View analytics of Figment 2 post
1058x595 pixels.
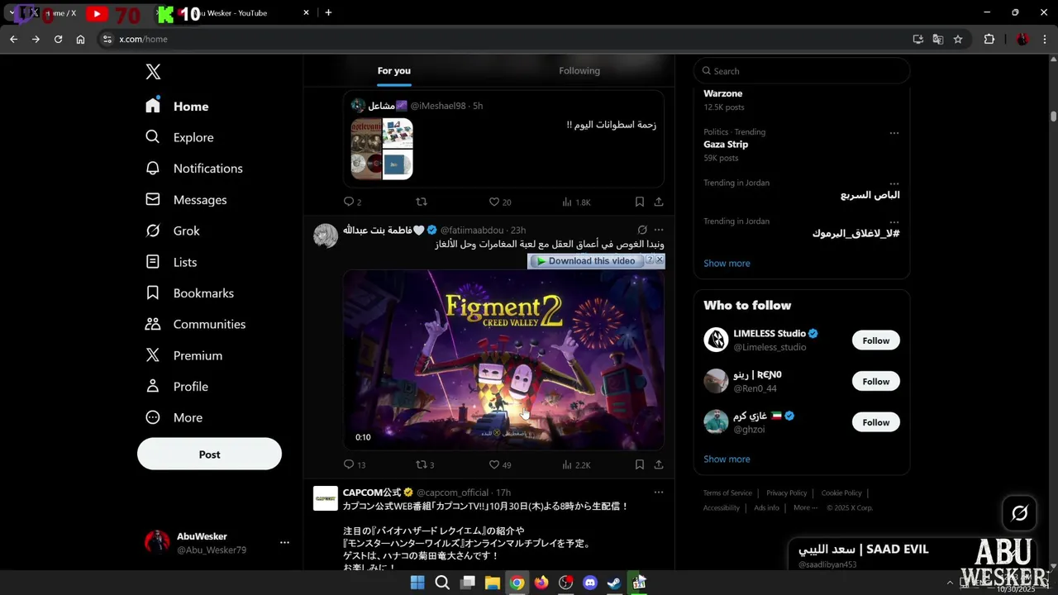(x=576, y=464)
